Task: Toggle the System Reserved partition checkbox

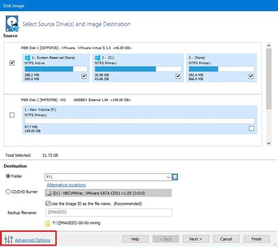Action: (84, 76)
